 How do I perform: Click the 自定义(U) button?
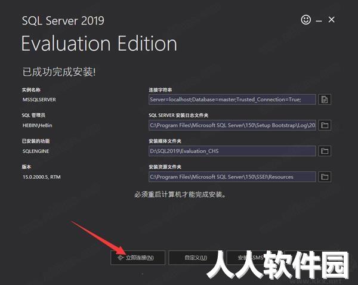tap(196, 258)
